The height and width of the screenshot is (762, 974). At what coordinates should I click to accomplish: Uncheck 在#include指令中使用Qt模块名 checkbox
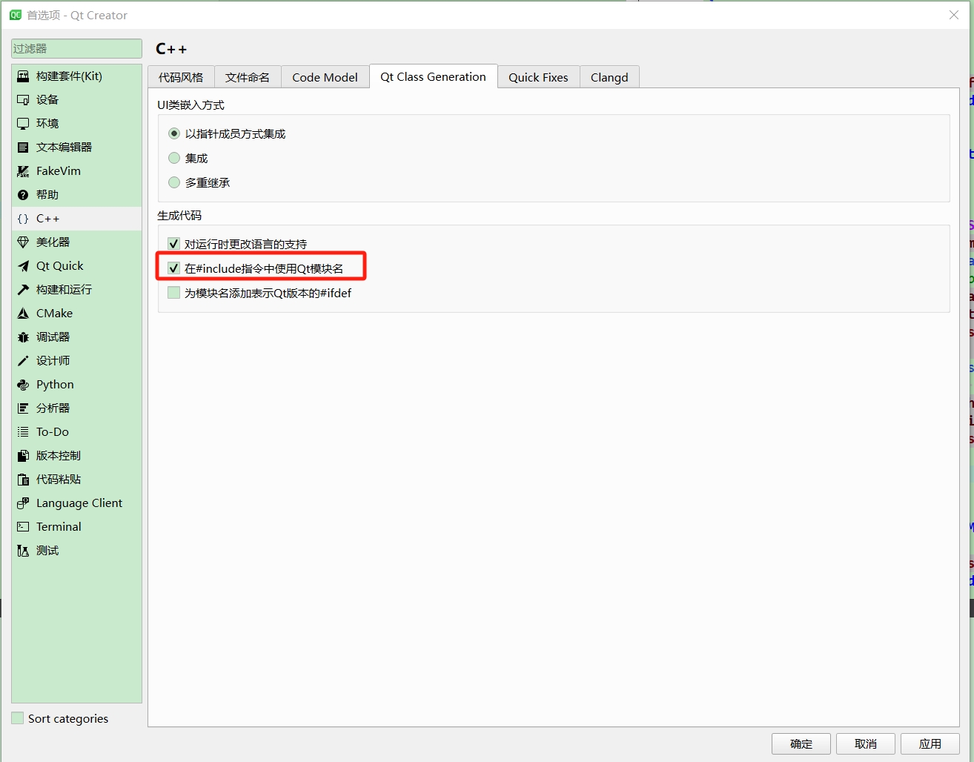point(174,268)
